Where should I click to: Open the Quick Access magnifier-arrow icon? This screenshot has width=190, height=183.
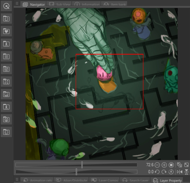6,6
